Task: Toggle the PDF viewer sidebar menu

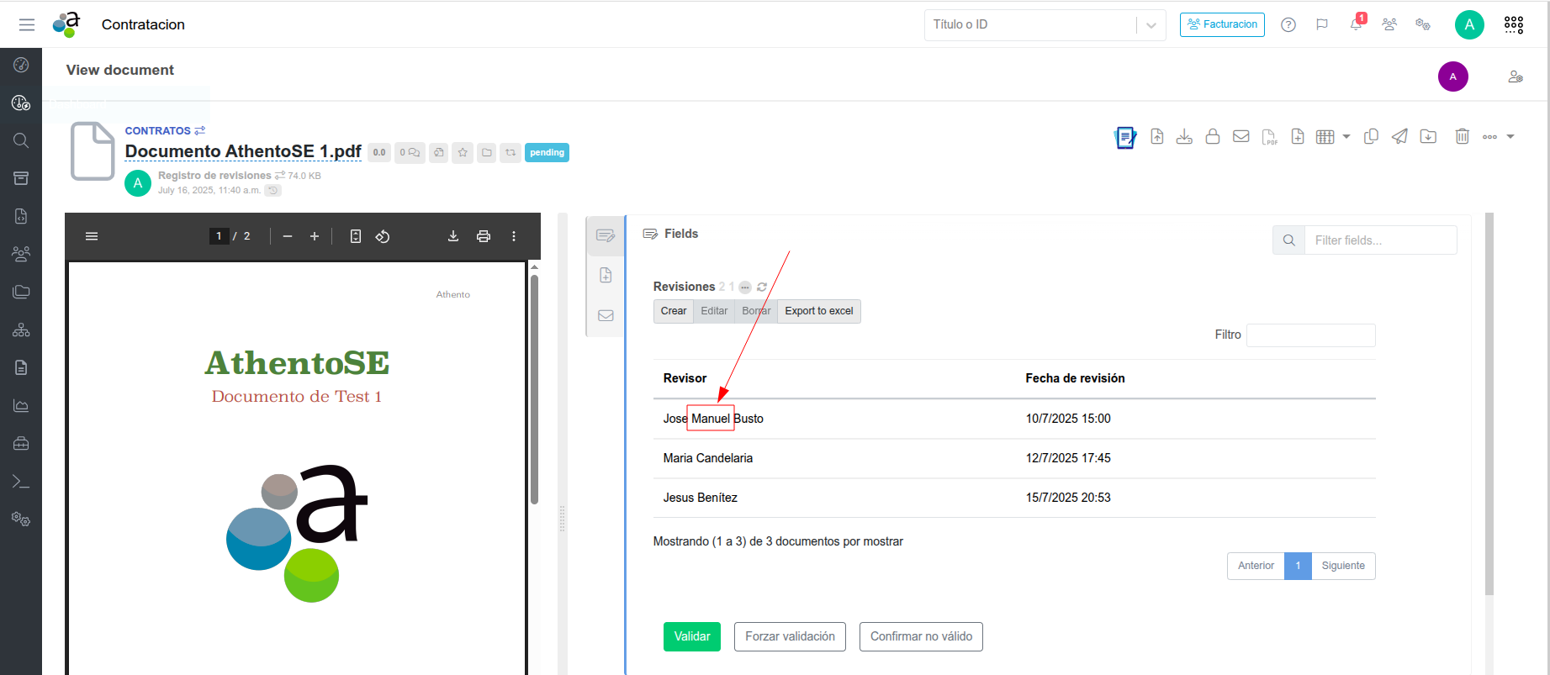Action: (x=92, y=236)
